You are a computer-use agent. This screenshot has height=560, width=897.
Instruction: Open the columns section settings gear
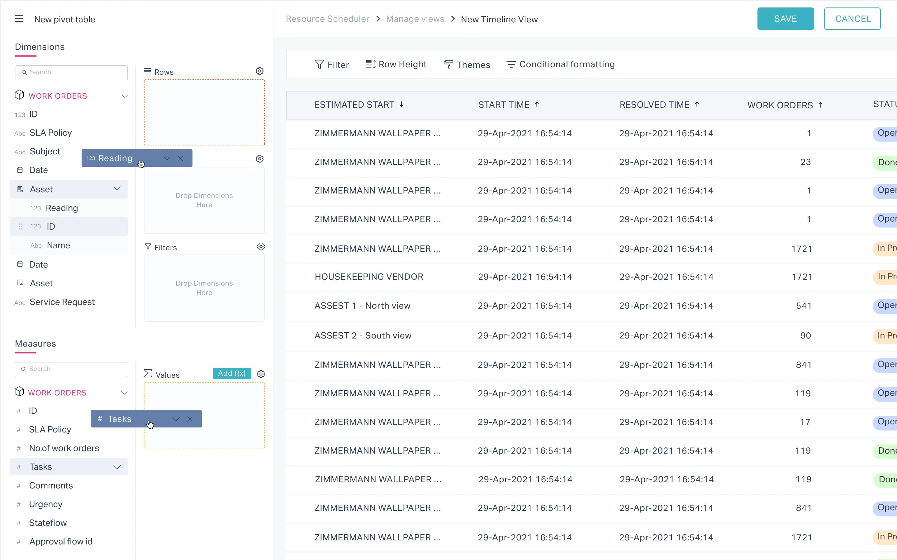click(x=260, y=159)
